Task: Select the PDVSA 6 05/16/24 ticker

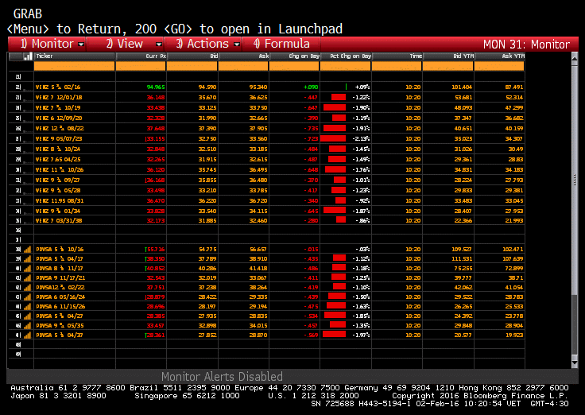Action: [x=60, y=297]
